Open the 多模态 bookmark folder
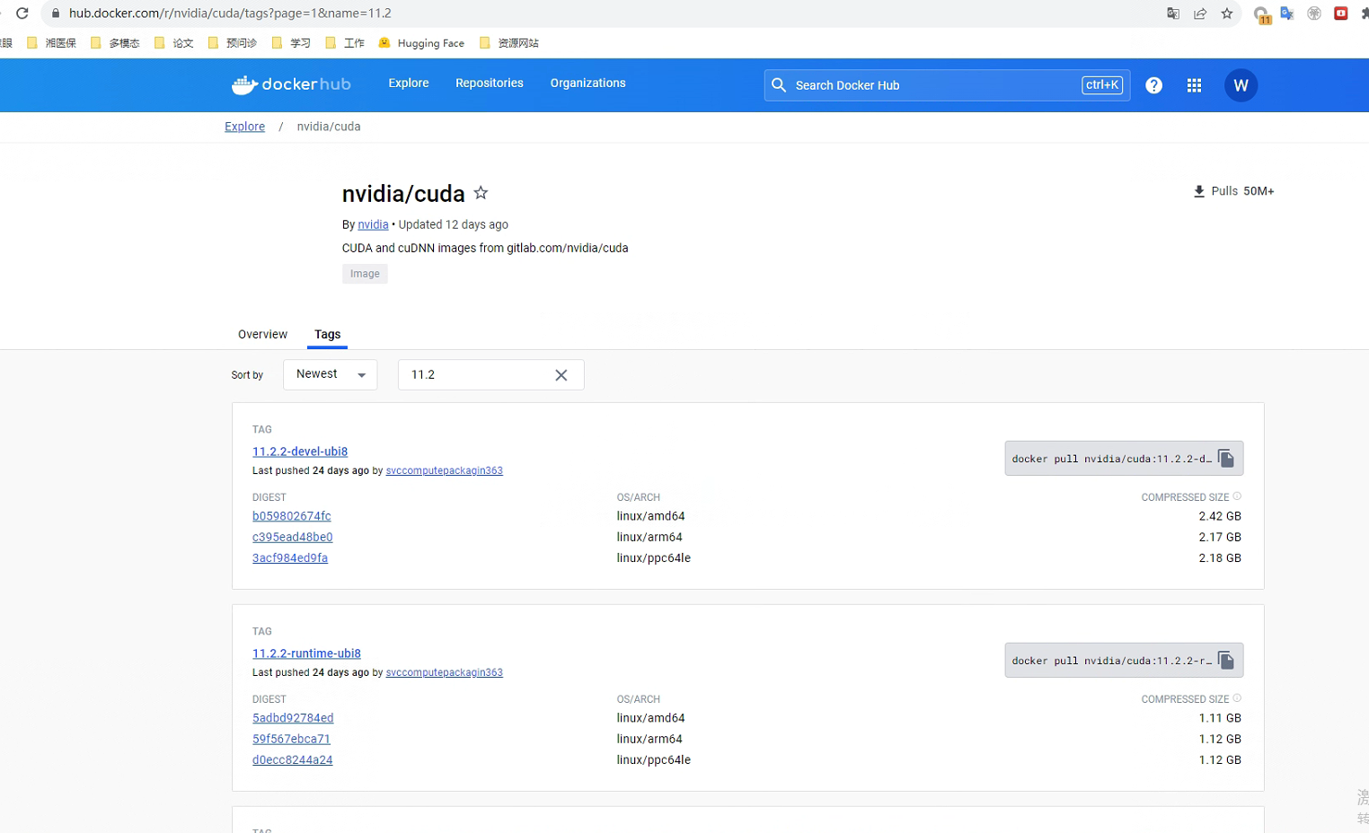 115,43
